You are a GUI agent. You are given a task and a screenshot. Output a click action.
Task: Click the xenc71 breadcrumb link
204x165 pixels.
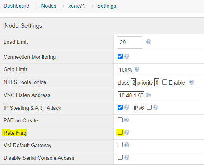[77, 6]
